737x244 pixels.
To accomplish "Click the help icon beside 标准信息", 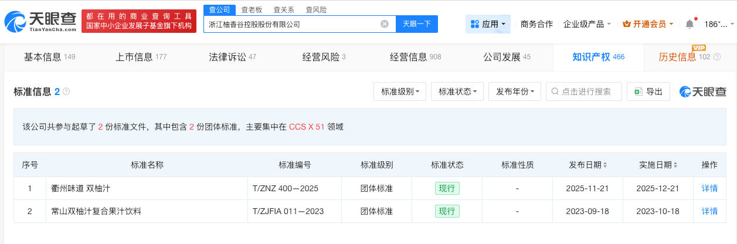I will point(66,91).
